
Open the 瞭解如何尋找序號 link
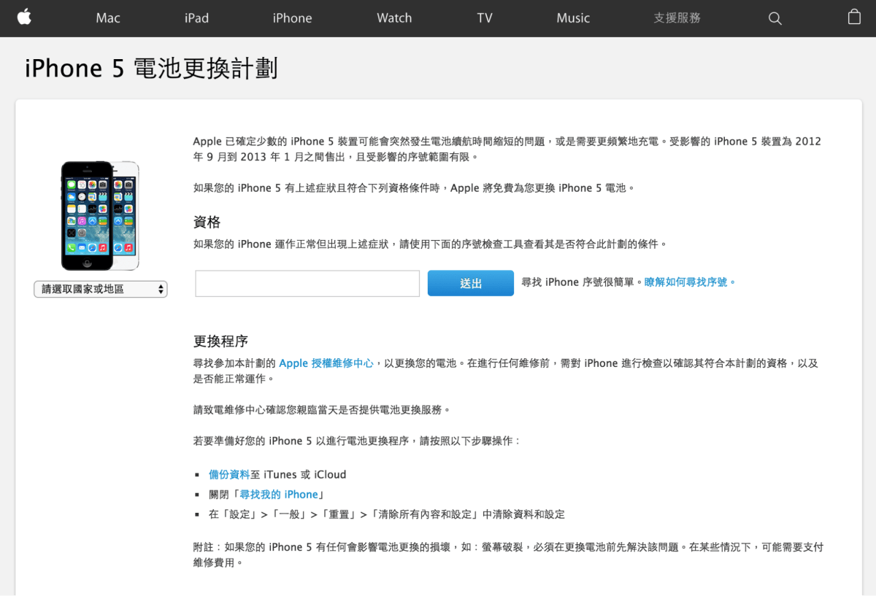pos(690,282)
